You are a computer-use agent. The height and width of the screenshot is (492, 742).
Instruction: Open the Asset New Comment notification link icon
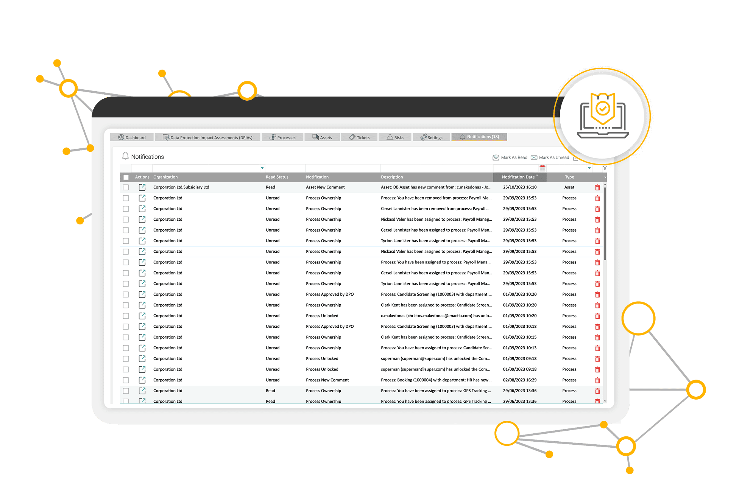(x=142, y=187)
